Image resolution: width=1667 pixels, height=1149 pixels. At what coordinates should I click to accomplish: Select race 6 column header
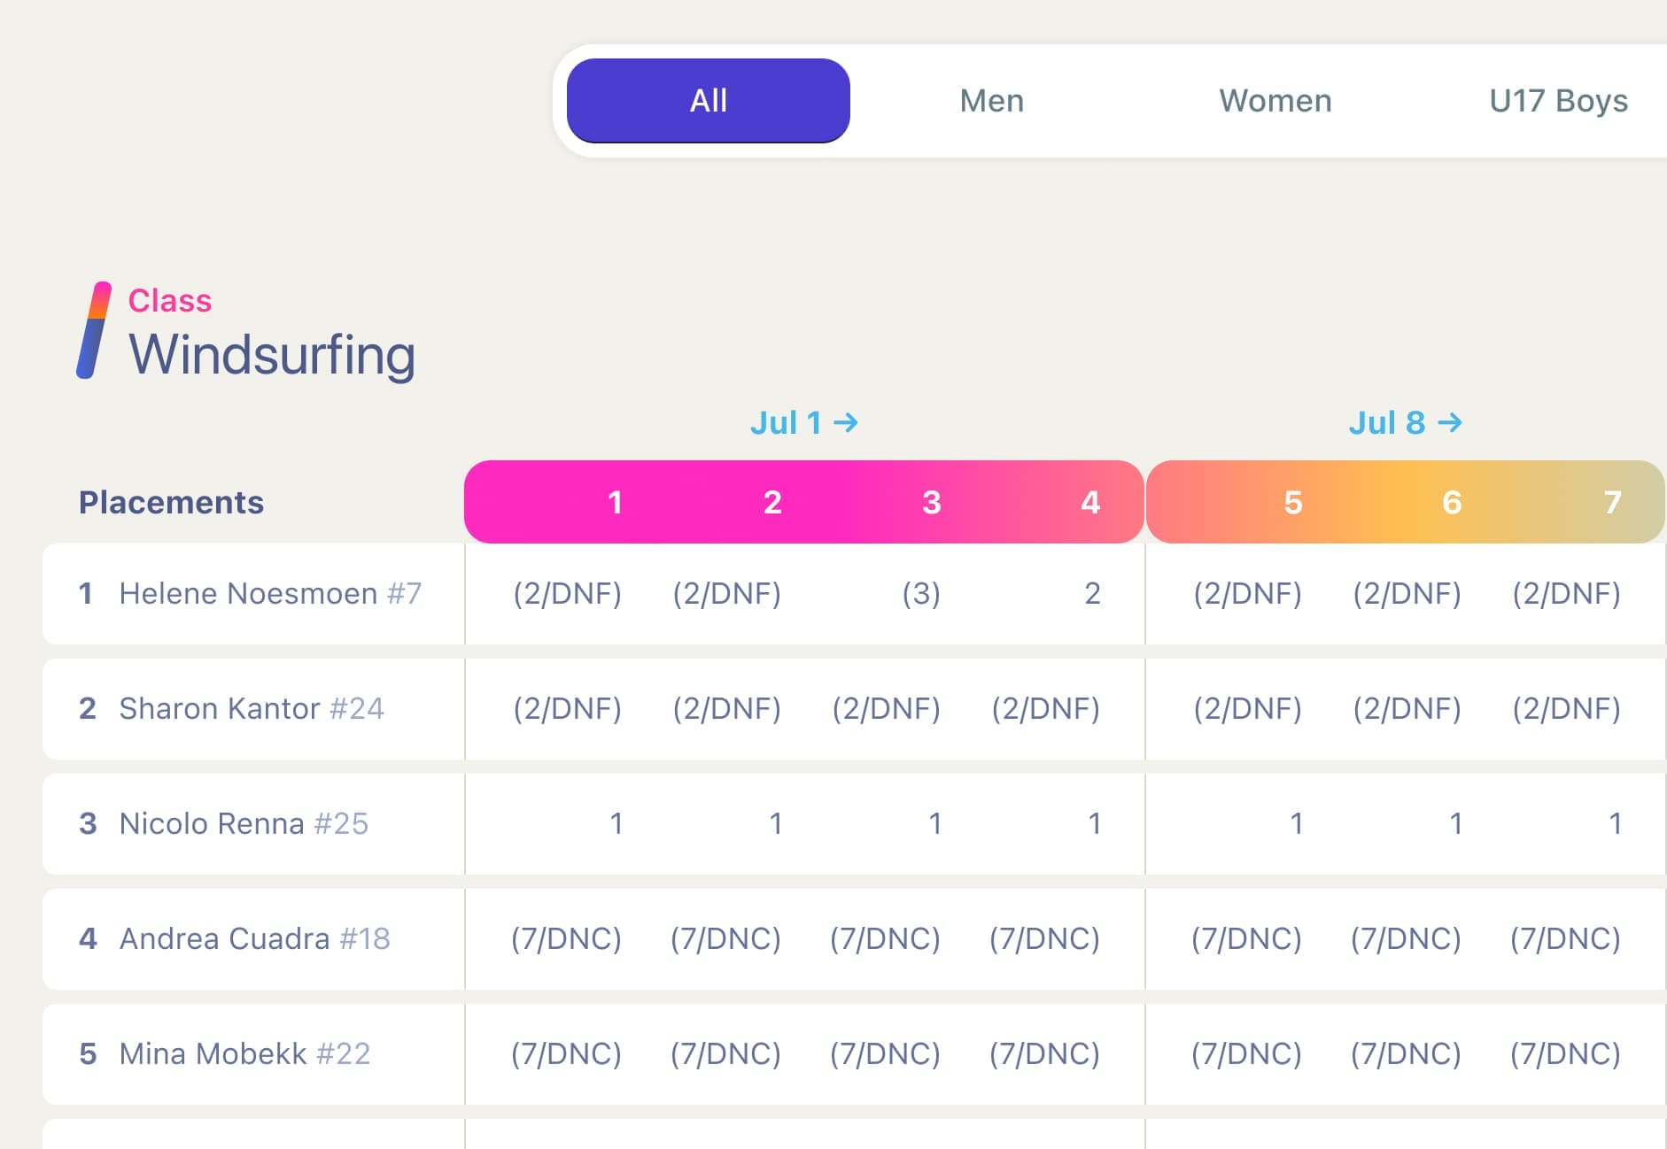click(x=1452, y=503)
